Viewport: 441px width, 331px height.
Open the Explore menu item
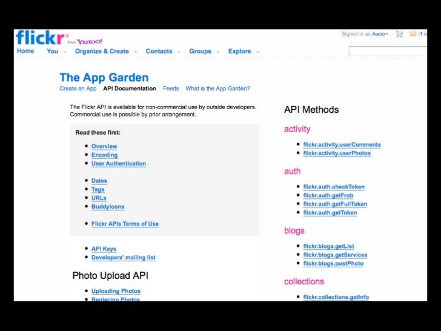pos(240,51)
